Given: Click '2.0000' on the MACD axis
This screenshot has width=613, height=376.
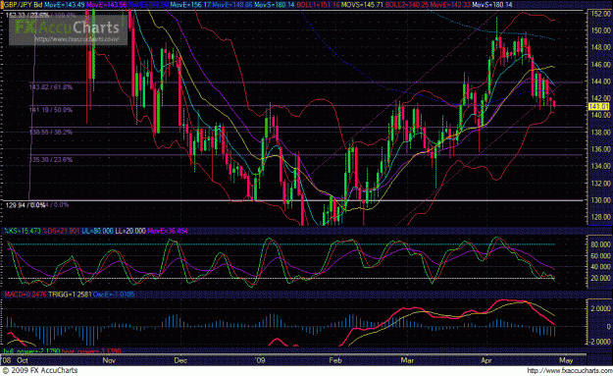Looking at the screenshot, I should tap(600, 309).
